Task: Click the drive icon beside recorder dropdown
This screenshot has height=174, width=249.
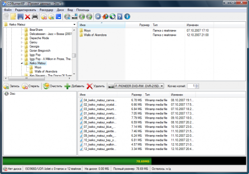Action: [x=111, y=86]
